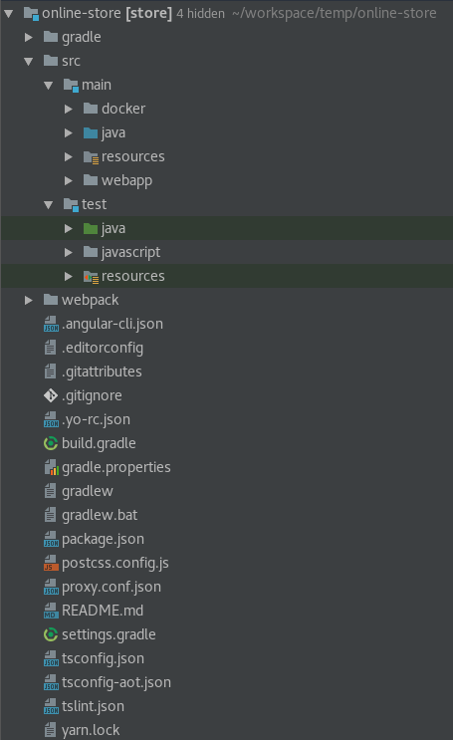Viewport: 453px width, 740px height.
Task: Click the blue source java folder icon under main
Action: (x=91, y=133)
